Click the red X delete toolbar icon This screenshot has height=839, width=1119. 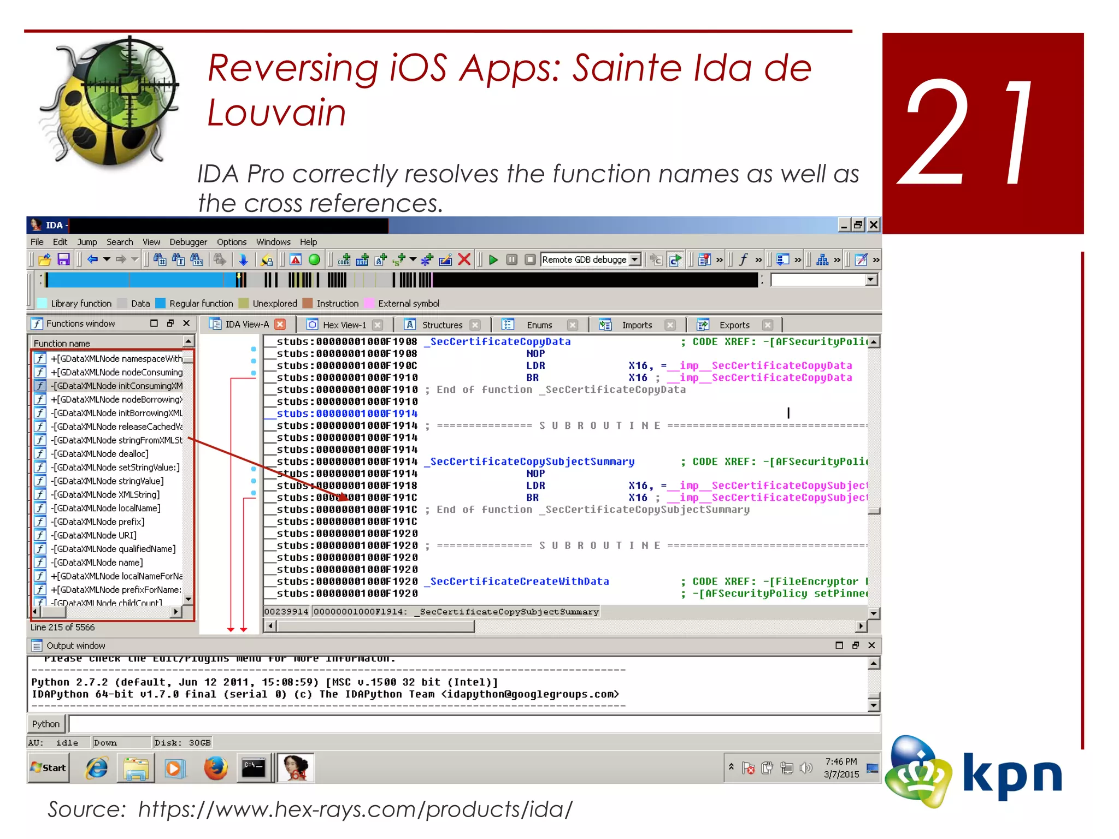coord(464,260)
